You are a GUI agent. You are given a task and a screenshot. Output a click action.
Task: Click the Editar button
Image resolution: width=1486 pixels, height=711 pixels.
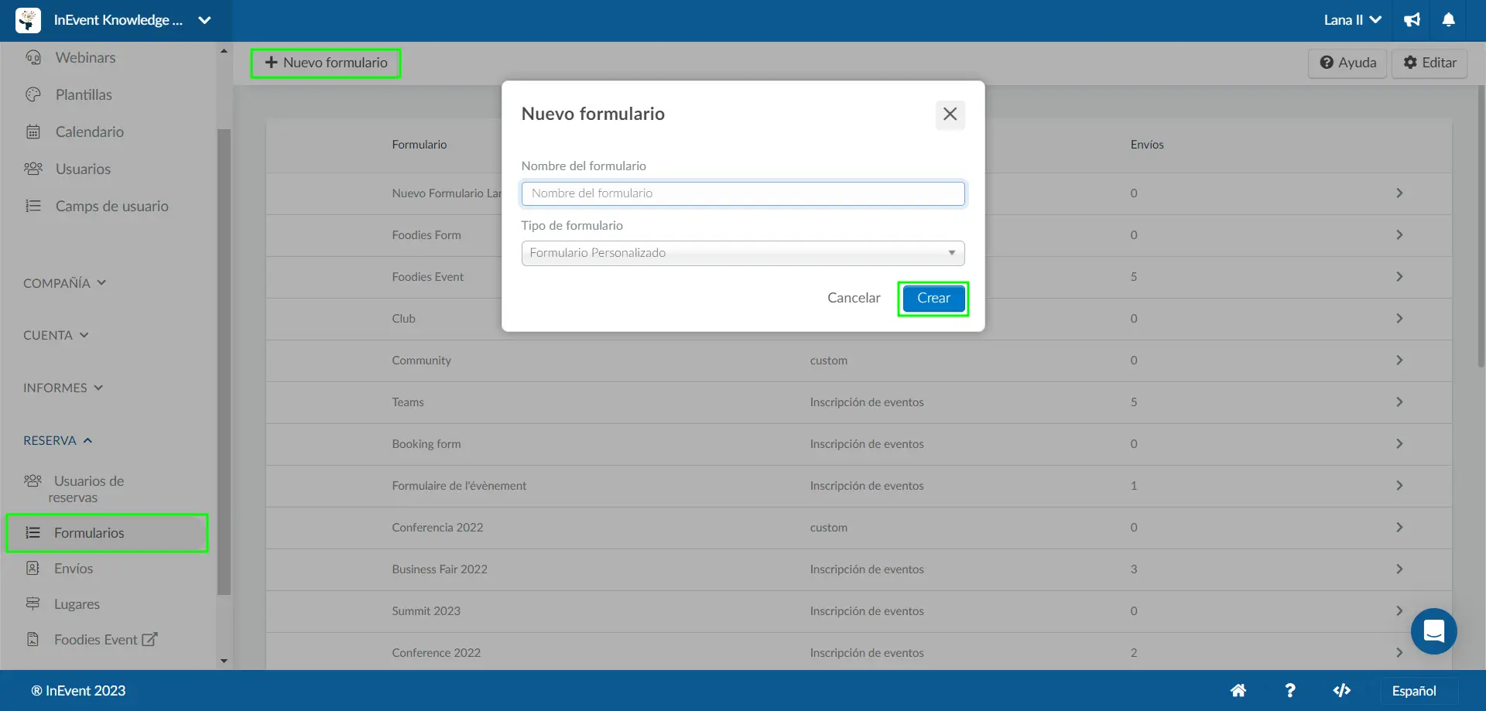click(1430, 63)
